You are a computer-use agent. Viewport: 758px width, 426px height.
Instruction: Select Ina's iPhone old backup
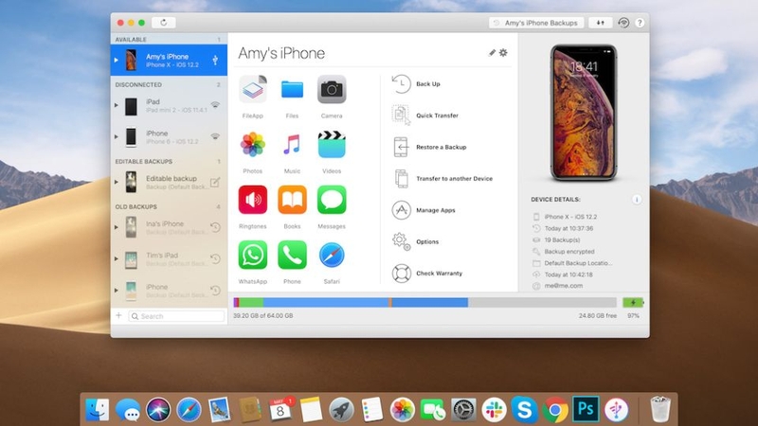coord(169,227)
